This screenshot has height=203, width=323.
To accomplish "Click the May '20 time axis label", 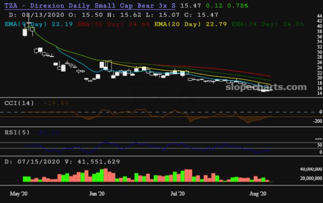I will point(18,193).
